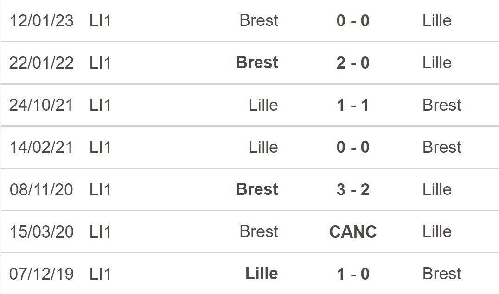Select home team Brest in 12/01/23 row

click(259, 20)
